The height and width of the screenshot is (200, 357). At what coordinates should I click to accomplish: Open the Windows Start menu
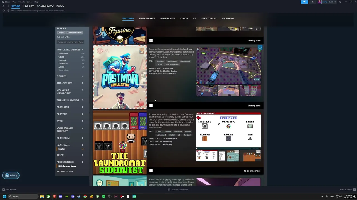(4, 196)
